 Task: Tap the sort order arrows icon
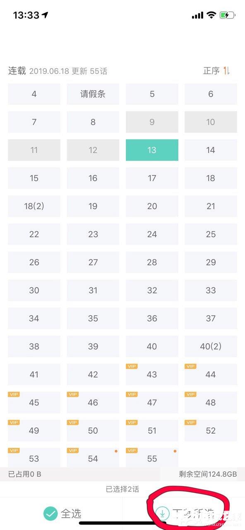(226, 71)
